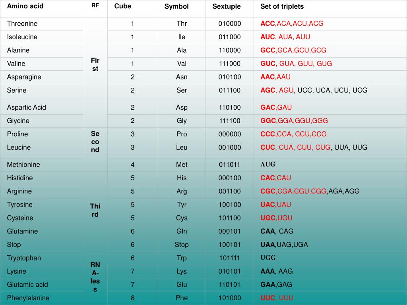Click the 'Sextuple' column header
The height and width of the screenshot is (305, 407).
[x=226, y=6]
